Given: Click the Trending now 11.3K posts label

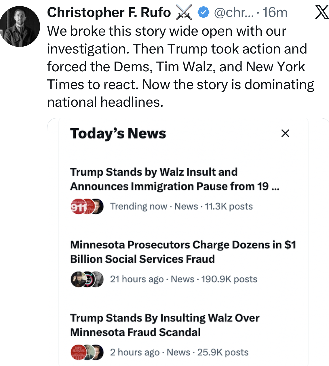Looking at the screenshot, I should (x=181, y=206).
